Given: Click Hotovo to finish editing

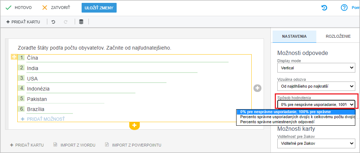Looking at the screenshot, I should [19, 8].
